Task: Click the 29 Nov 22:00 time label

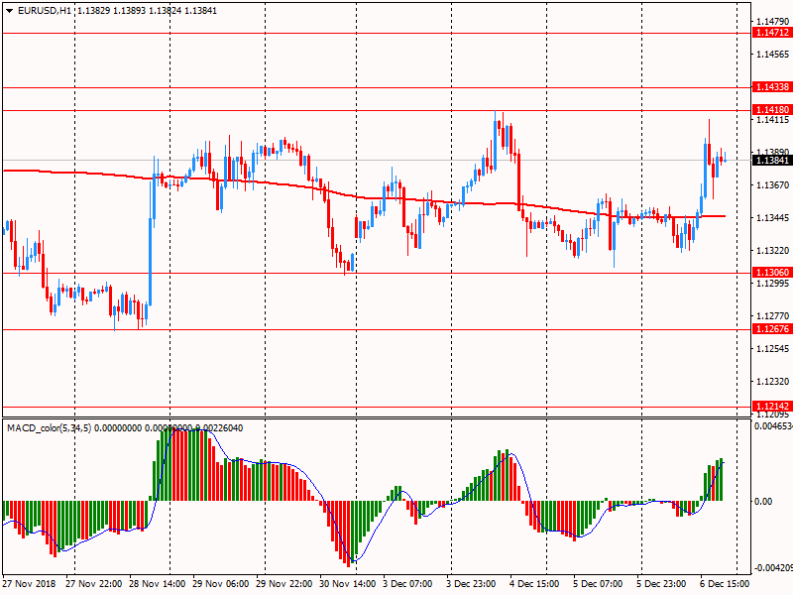Action: [283, 584]
